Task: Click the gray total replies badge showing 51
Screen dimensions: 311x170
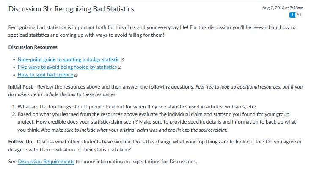Action: point(299,15)
